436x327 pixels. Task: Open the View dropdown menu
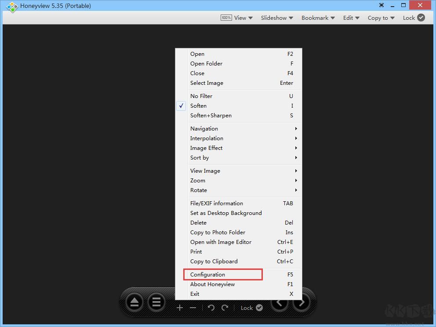click(x=243, y=18)
